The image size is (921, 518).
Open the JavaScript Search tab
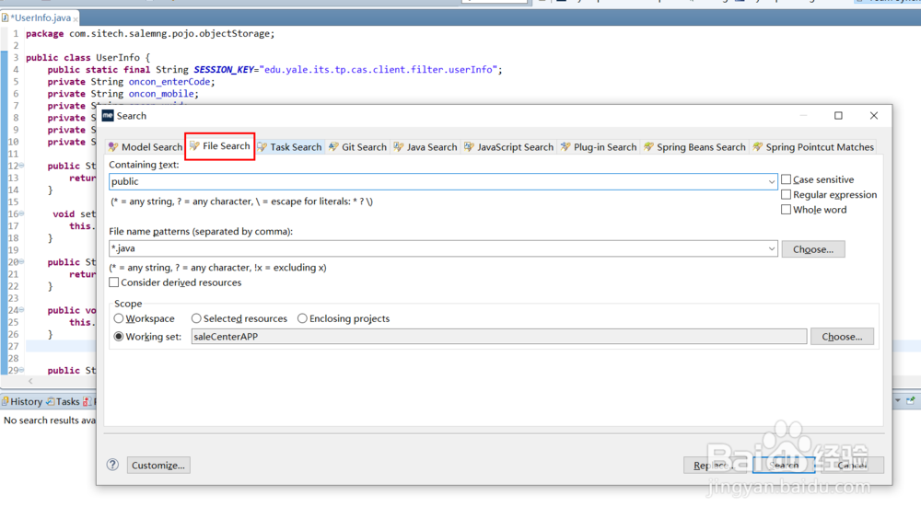(x=508, y=146)
